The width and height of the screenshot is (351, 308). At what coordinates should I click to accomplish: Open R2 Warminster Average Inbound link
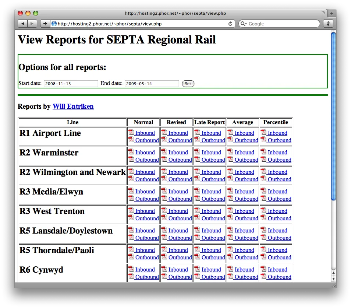pyautogui.click(x=244, y=153)
